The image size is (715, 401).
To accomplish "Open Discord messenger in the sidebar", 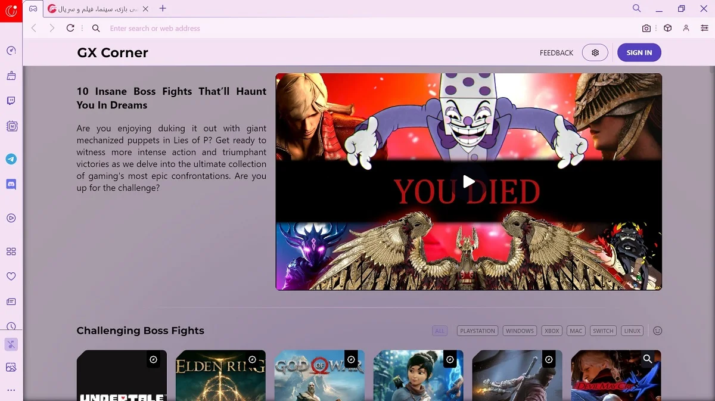I will [11, 184].
